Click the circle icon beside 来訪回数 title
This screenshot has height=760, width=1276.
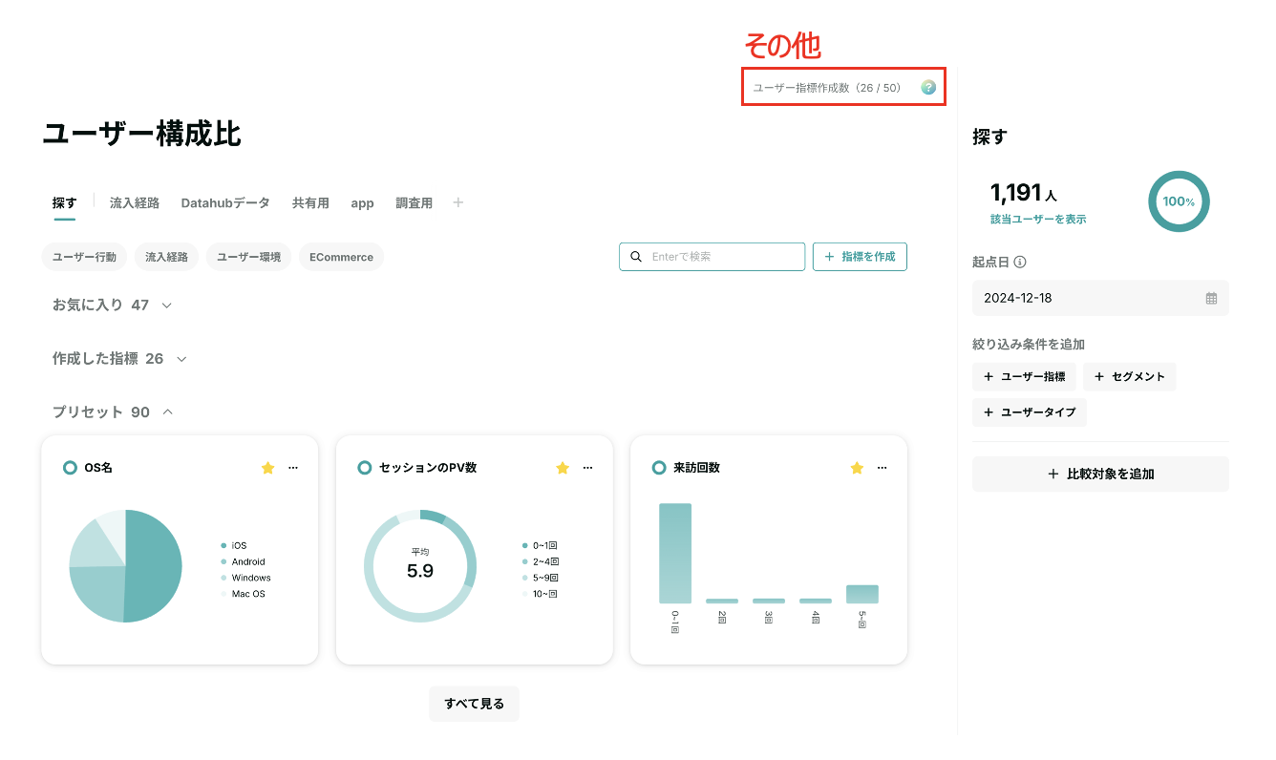[659, 468]
